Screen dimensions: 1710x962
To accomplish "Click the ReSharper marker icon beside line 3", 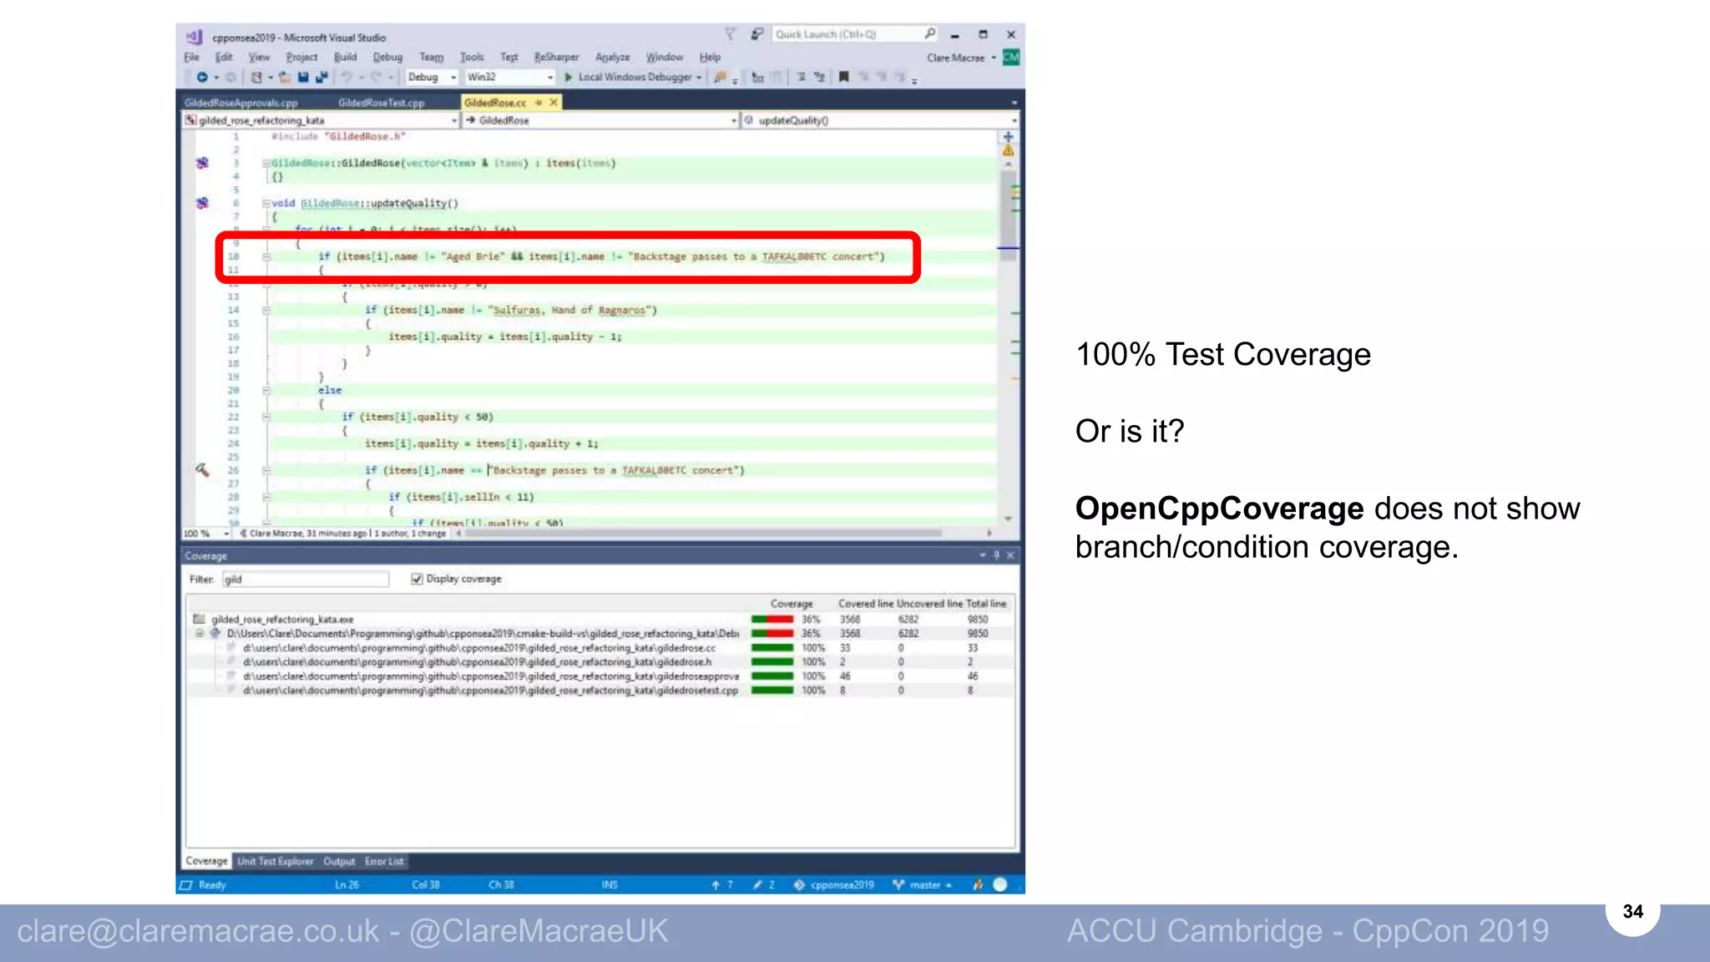I will 202,163.
